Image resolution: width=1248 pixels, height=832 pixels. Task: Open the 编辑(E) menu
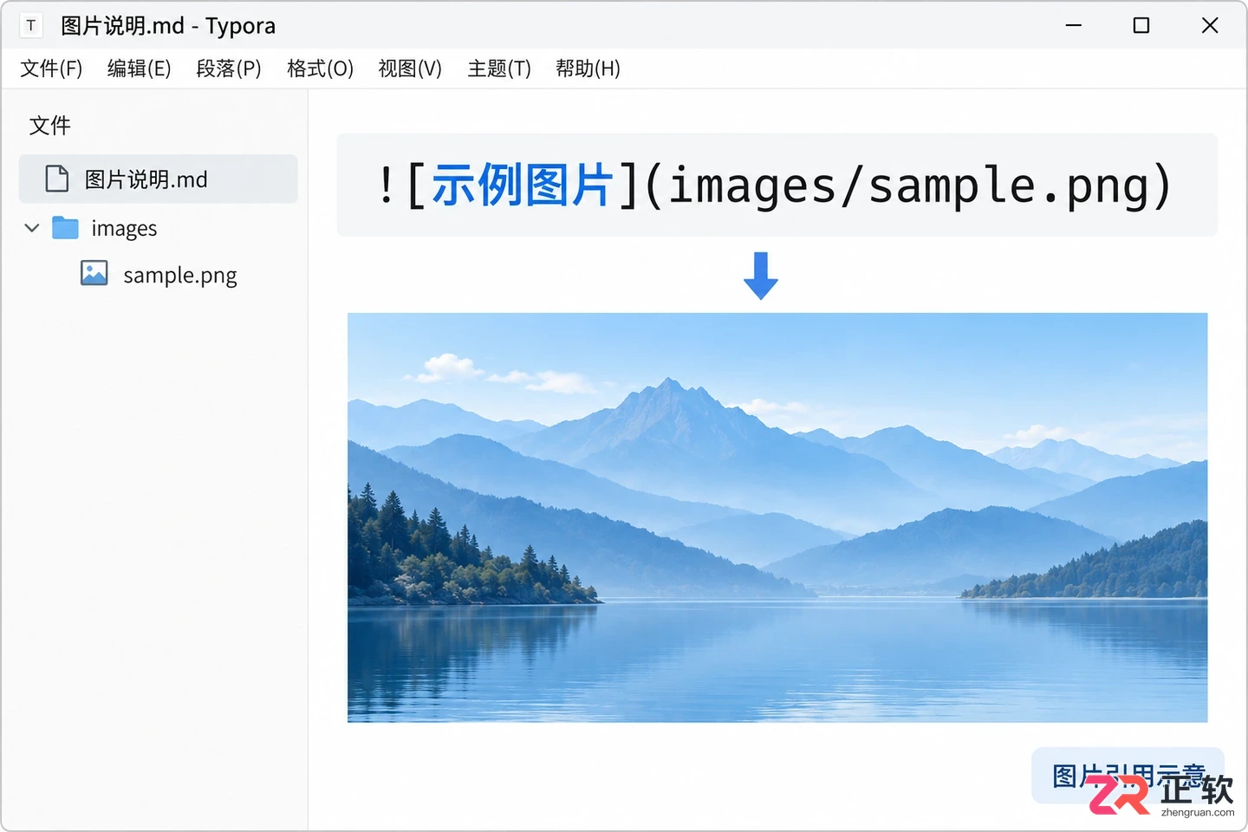[x=139, y=68]
